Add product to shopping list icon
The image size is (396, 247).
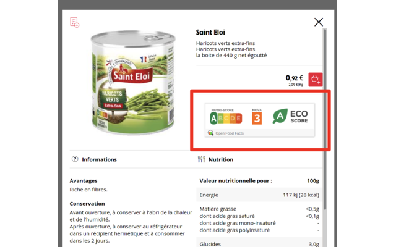click(x=74, y=22)
